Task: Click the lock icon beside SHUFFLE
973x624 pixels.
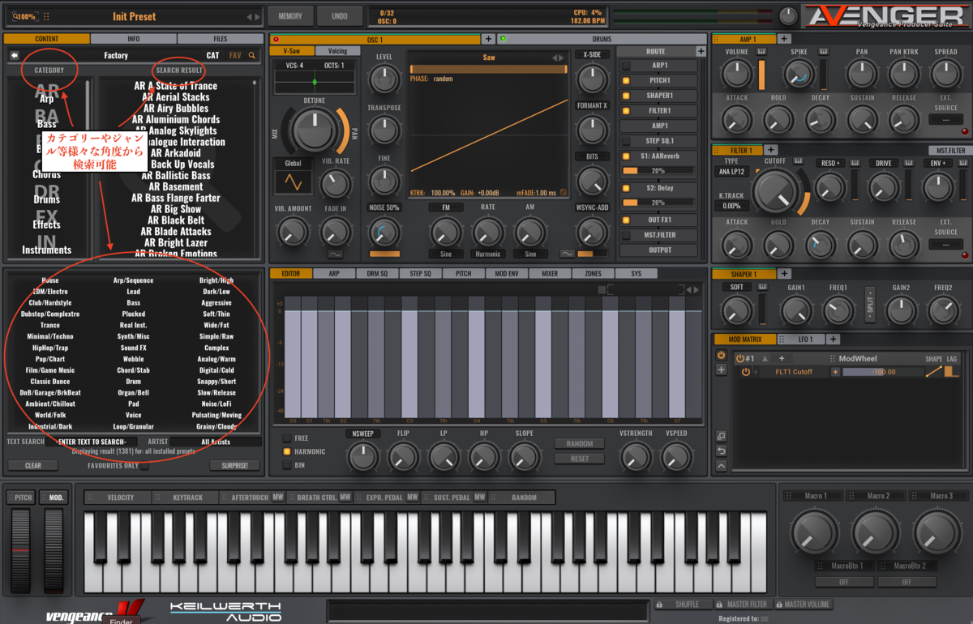Action: [x=659, y=605]
